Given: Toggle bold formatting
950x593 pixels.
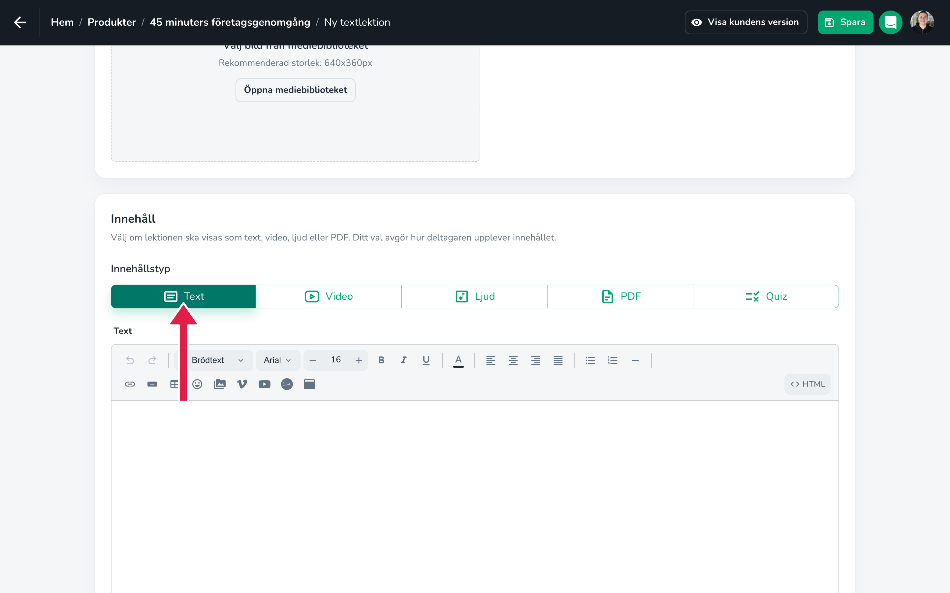Looking at the screenshot, I should click(x=381, y=360).
